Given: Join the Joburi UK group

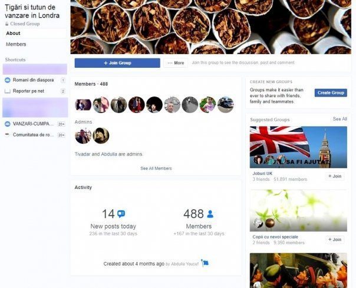Looking at the screenshot, I should pos(335,176).
